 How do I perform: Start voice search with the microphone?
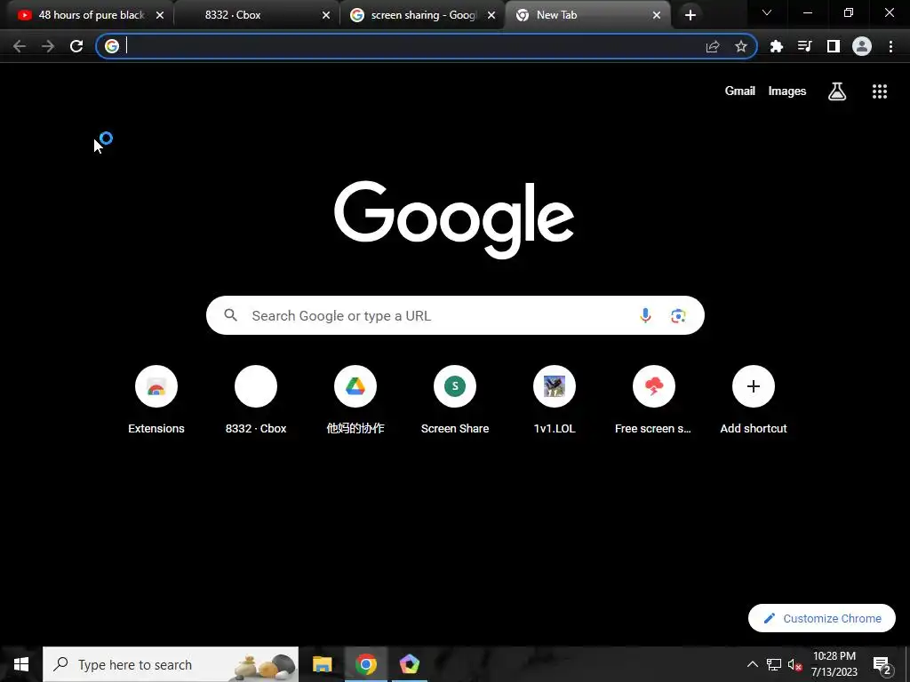click(x=645, y=315)
